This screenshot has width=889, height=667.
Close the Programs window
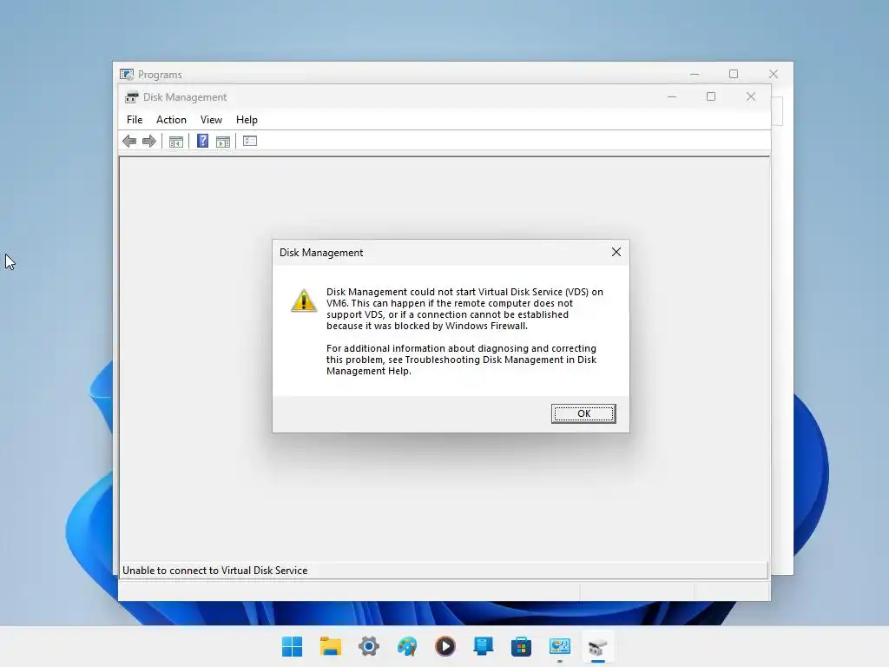[x=774, y=75]
